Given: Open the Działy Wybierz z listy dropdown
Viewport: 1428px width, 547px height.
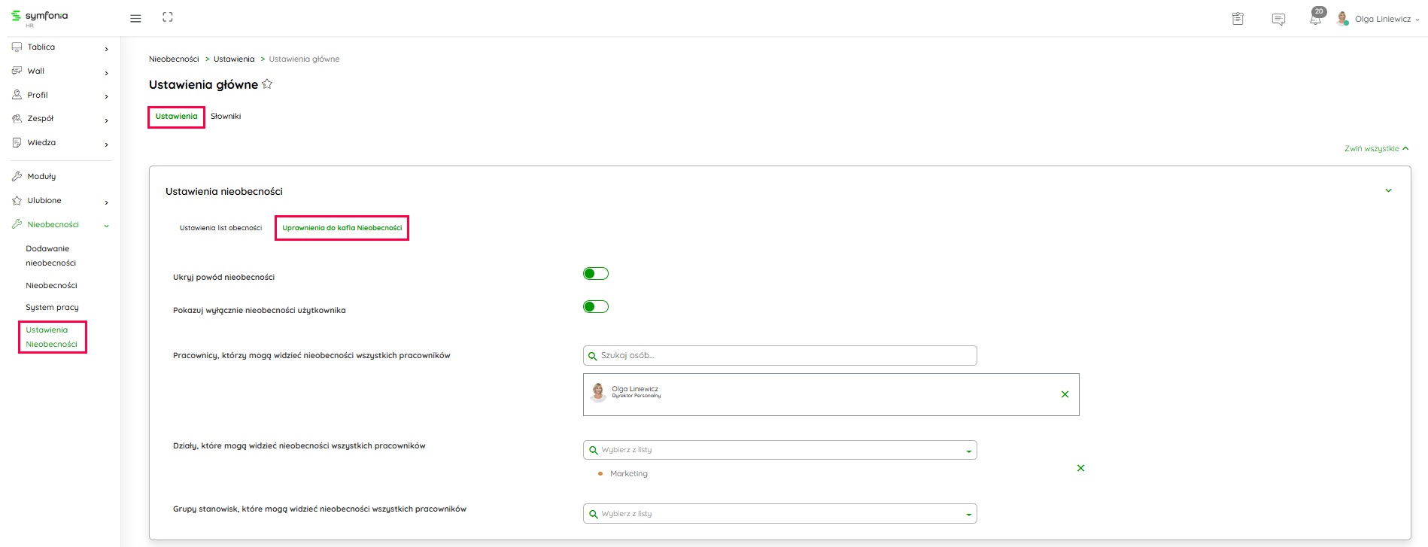Looking at the screenshot, I should pos(779,450).
